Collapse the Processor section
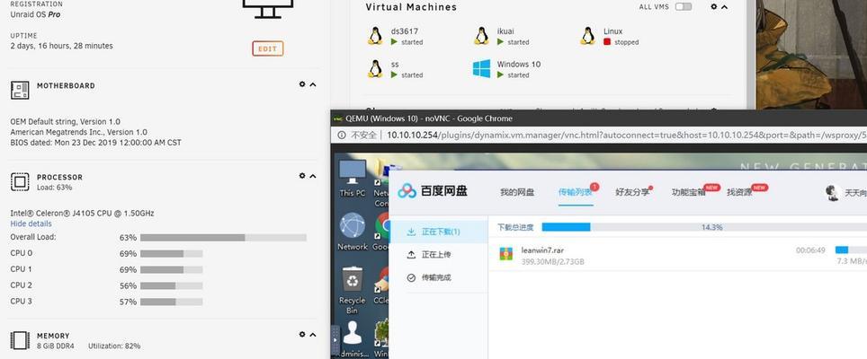 [x=313, y=176]
